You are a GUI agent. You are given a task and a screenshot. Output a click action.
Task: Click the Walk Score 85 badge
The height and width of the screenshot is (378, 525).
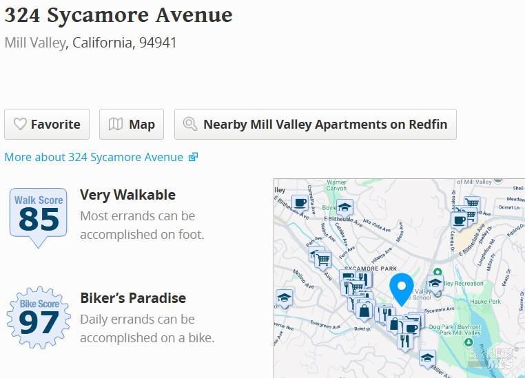[x=39, y=216]
